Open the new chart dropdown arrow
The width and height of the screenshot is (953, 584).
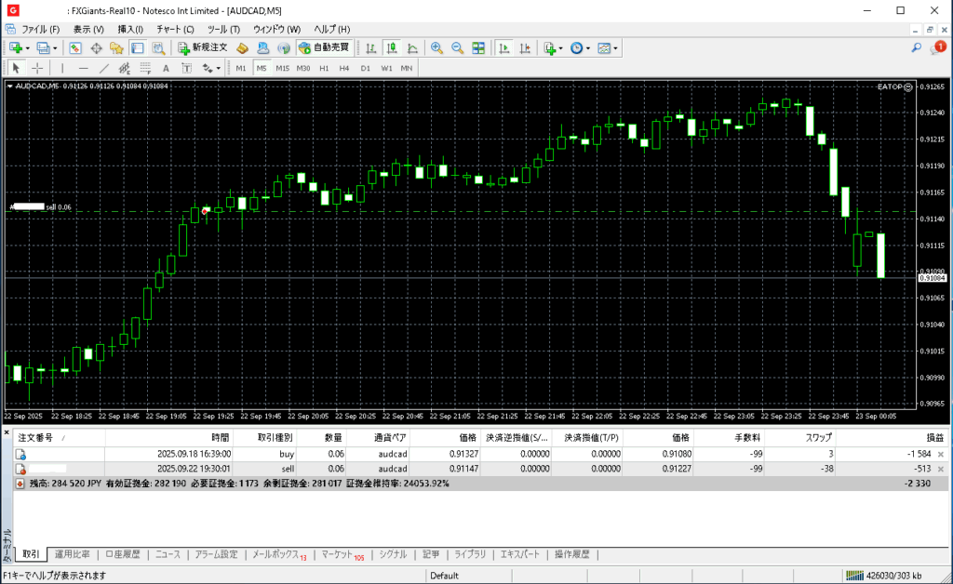tap(28, 47)
